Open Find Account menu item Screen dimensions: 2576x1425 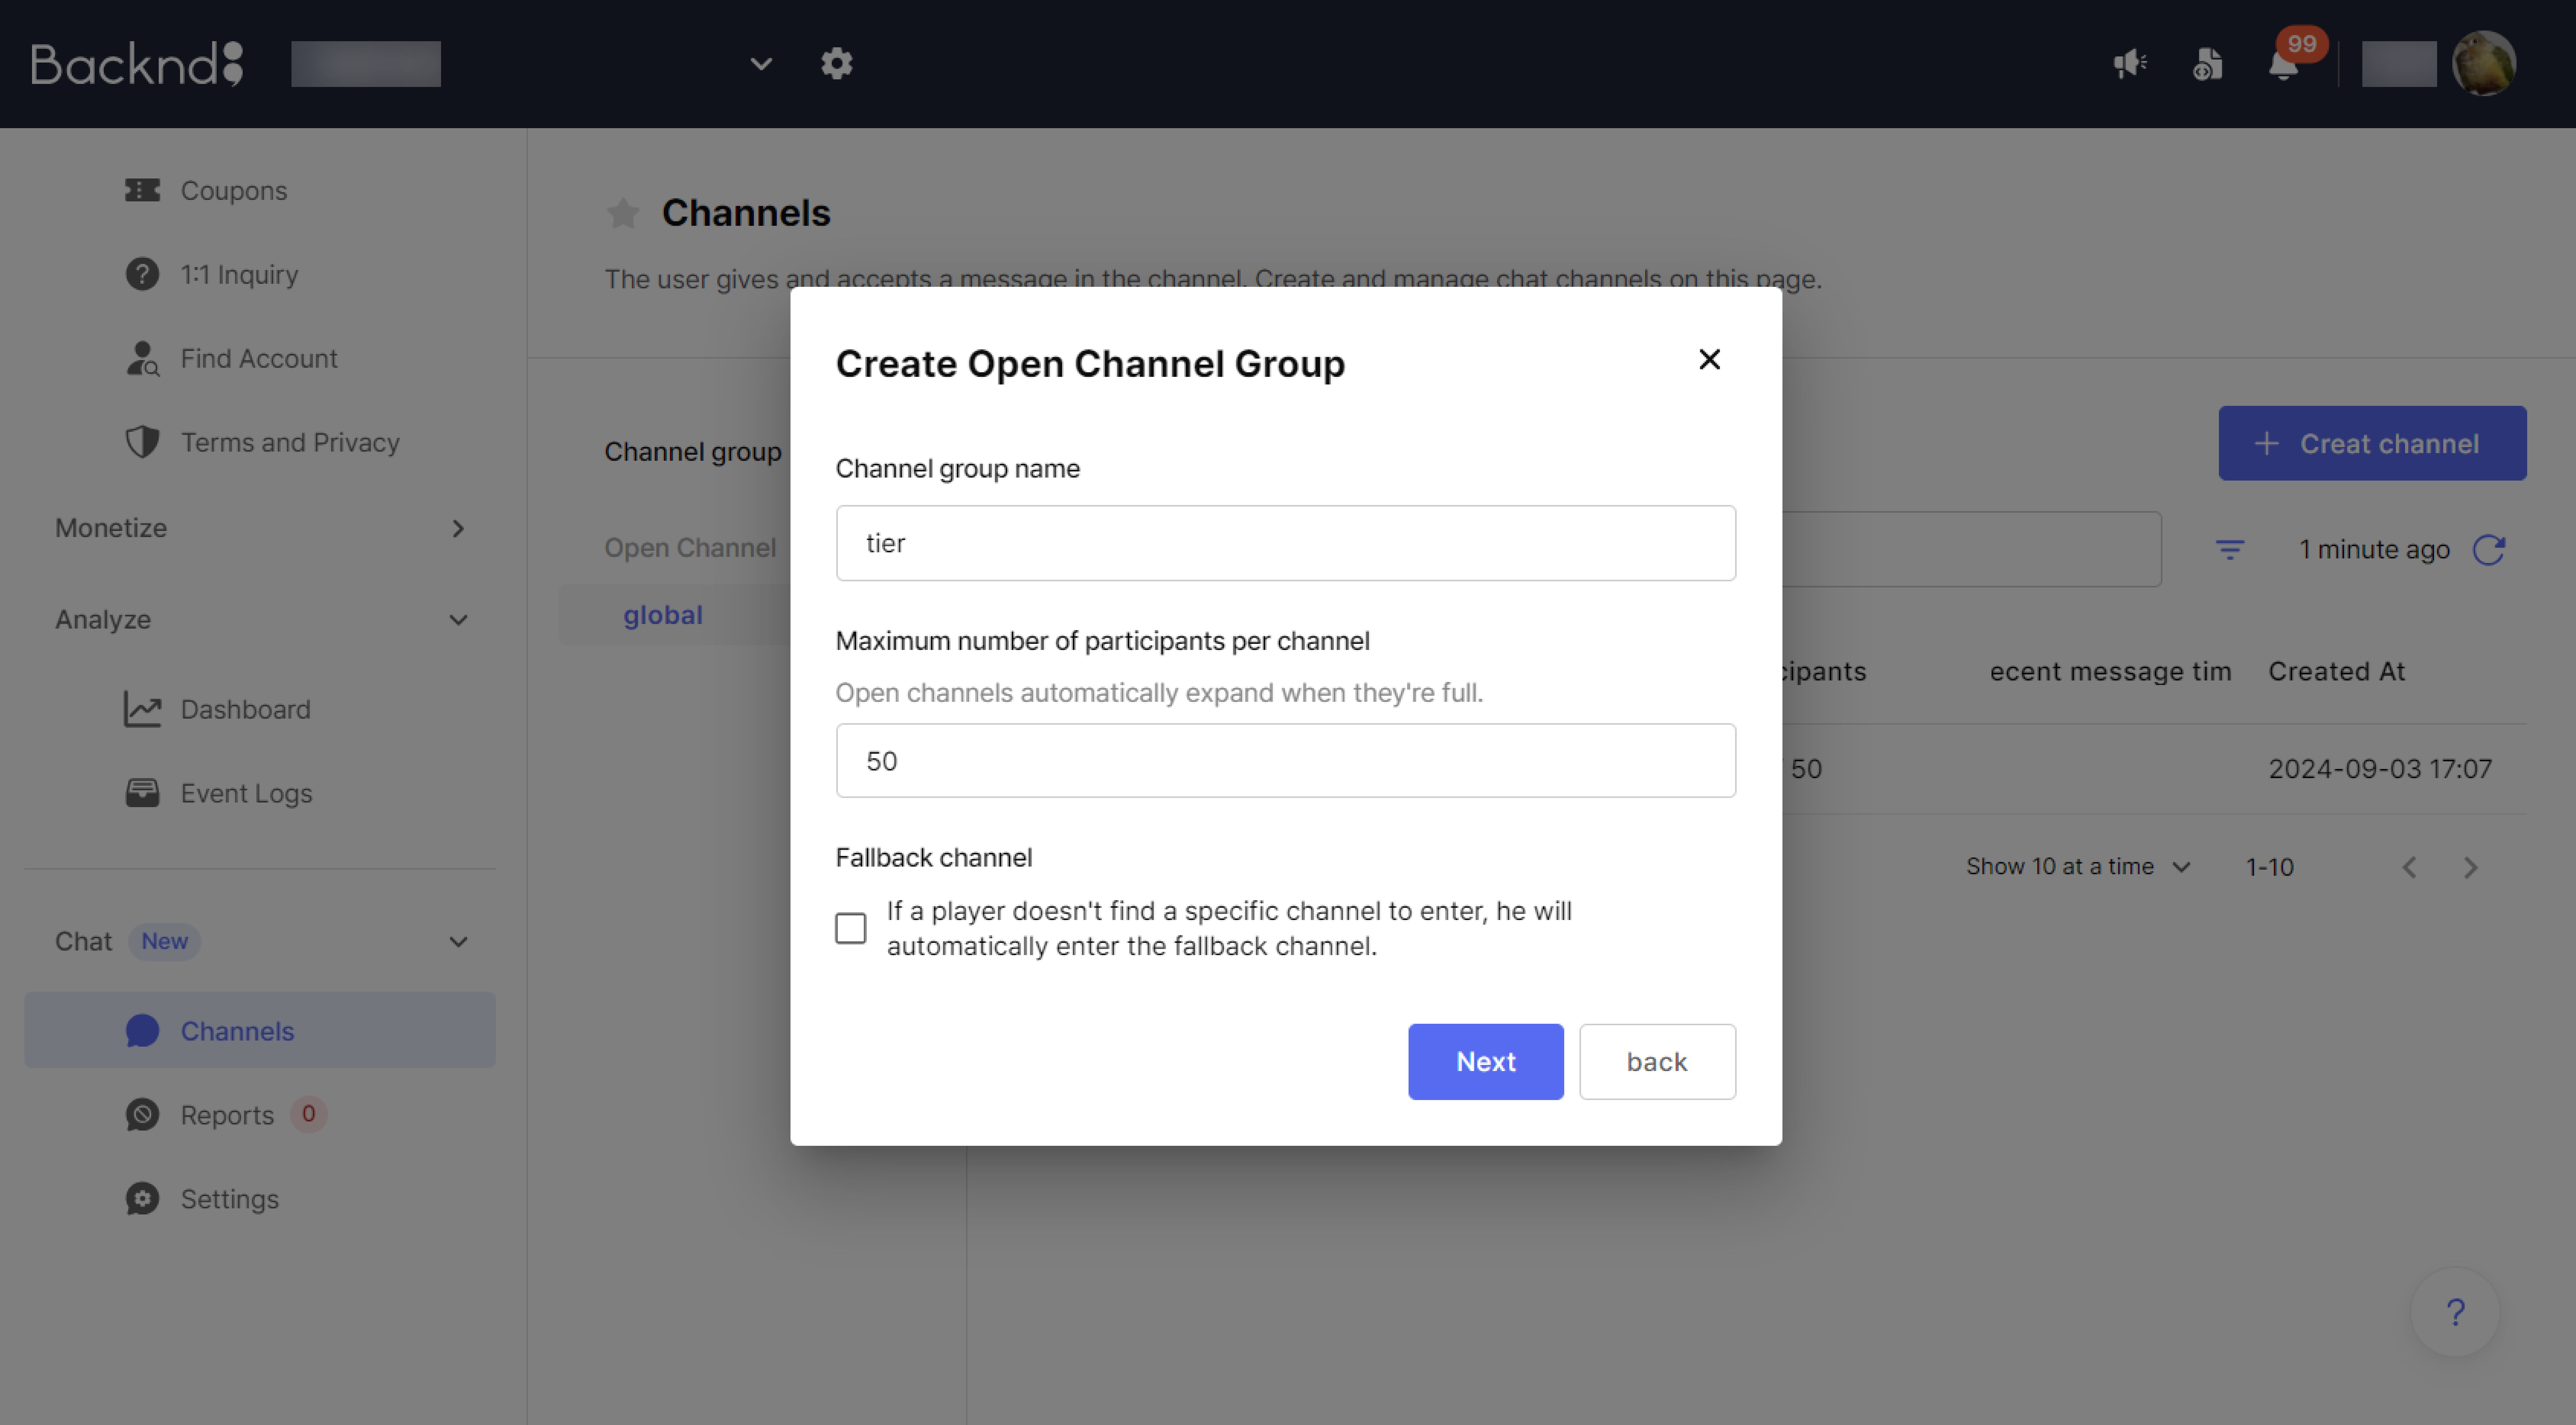[260, 358]
